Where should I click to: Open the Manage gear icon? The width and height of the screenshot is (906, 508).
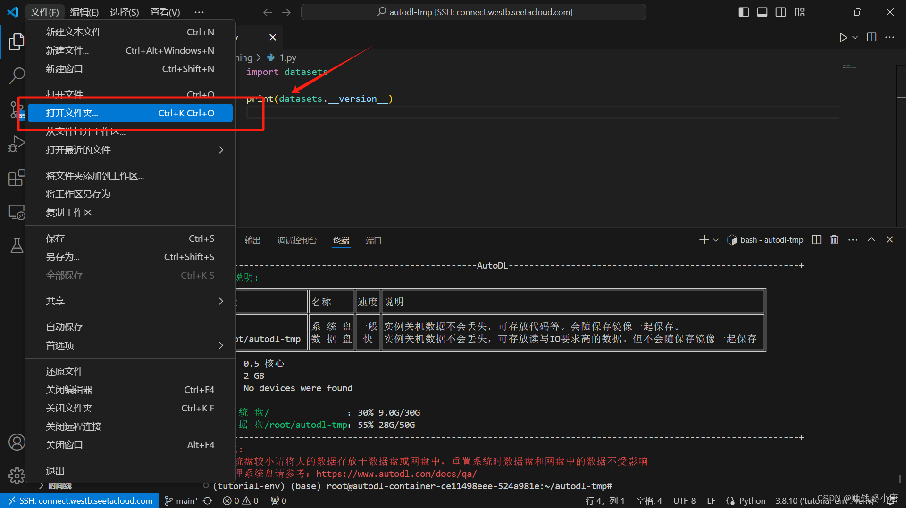coord(17,476)
